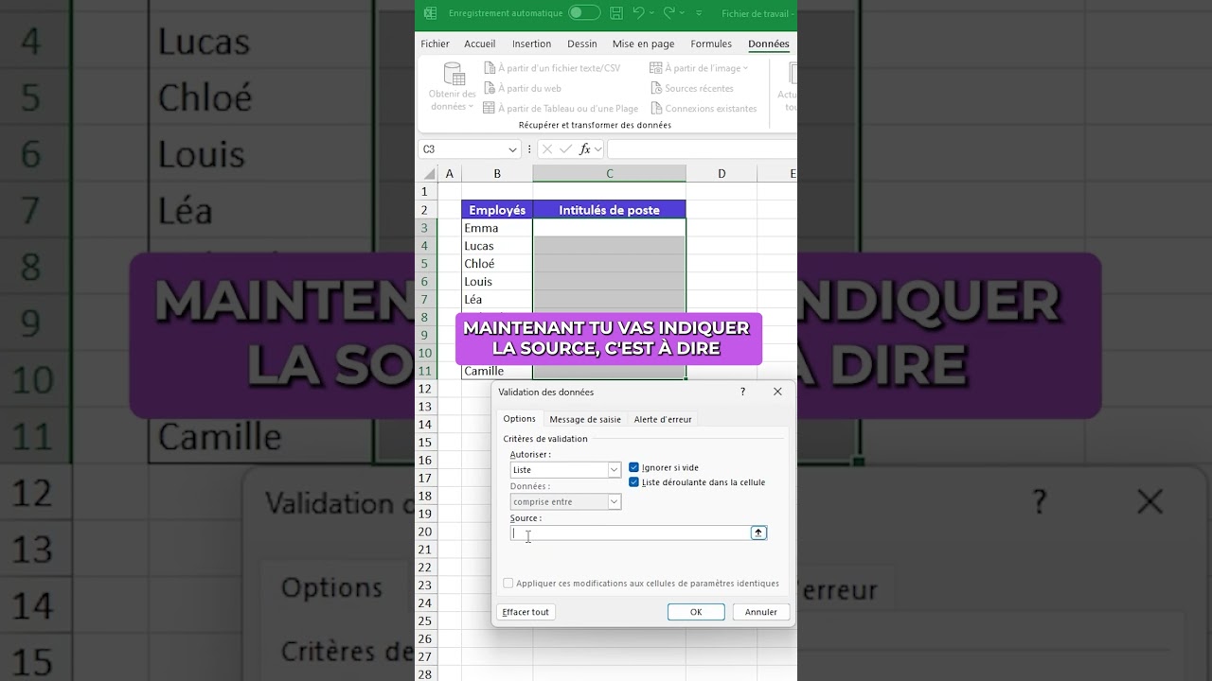
Task: Choose À partir d'un fichier texte/CSV
Action: 552,68
